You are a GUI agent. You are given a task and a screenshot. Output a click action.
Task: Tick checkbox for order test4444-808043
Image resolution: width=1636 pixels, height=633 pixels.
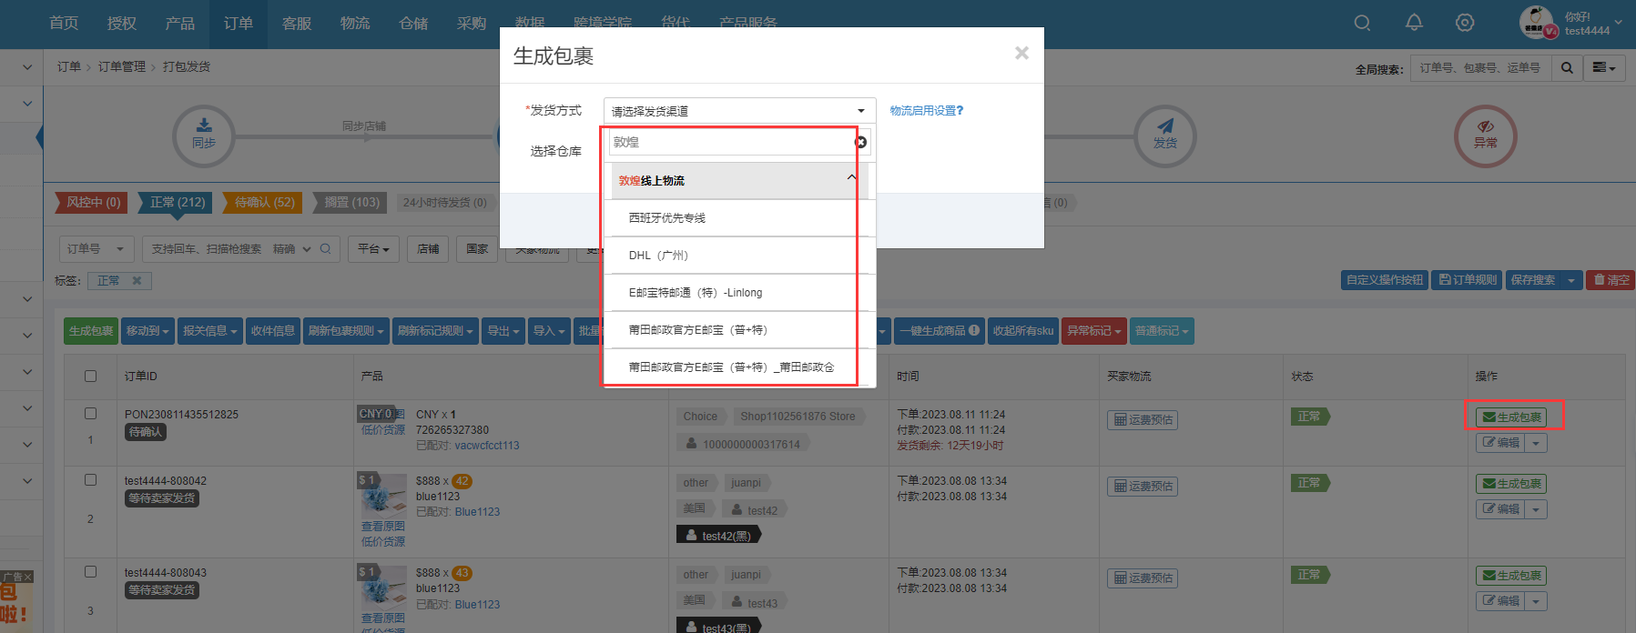pos(90,571)
